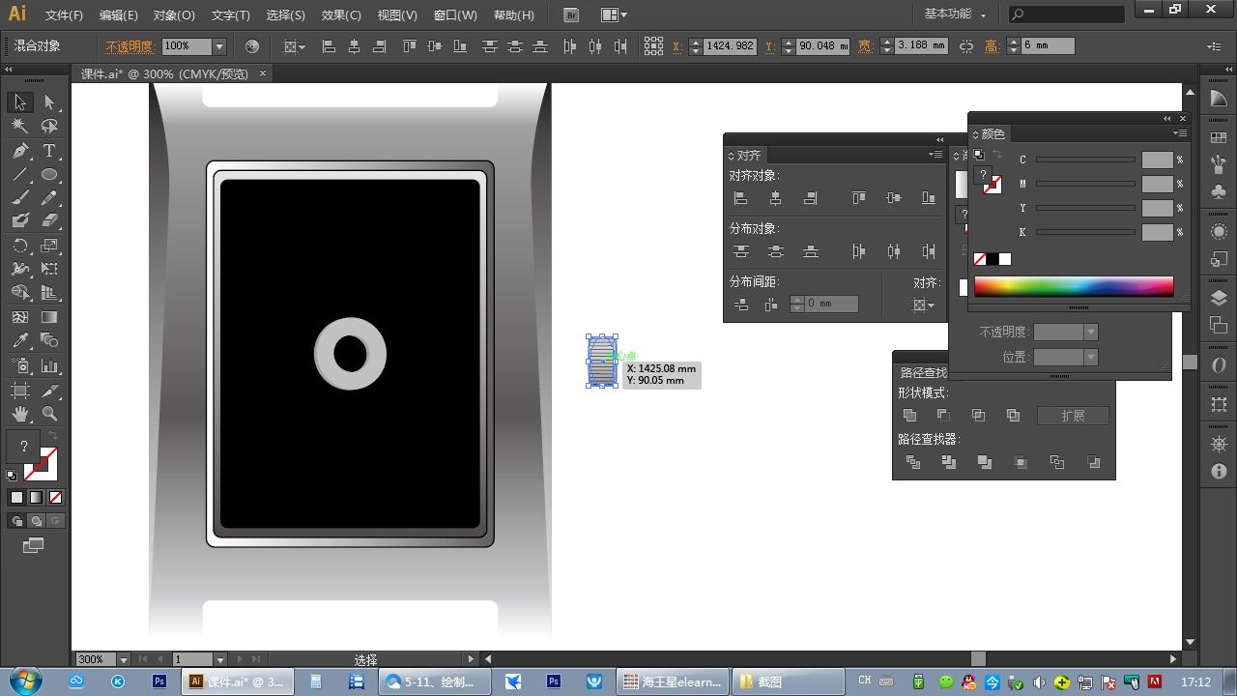
Task: Select the Line Segment tool
Action: [20, 175]
